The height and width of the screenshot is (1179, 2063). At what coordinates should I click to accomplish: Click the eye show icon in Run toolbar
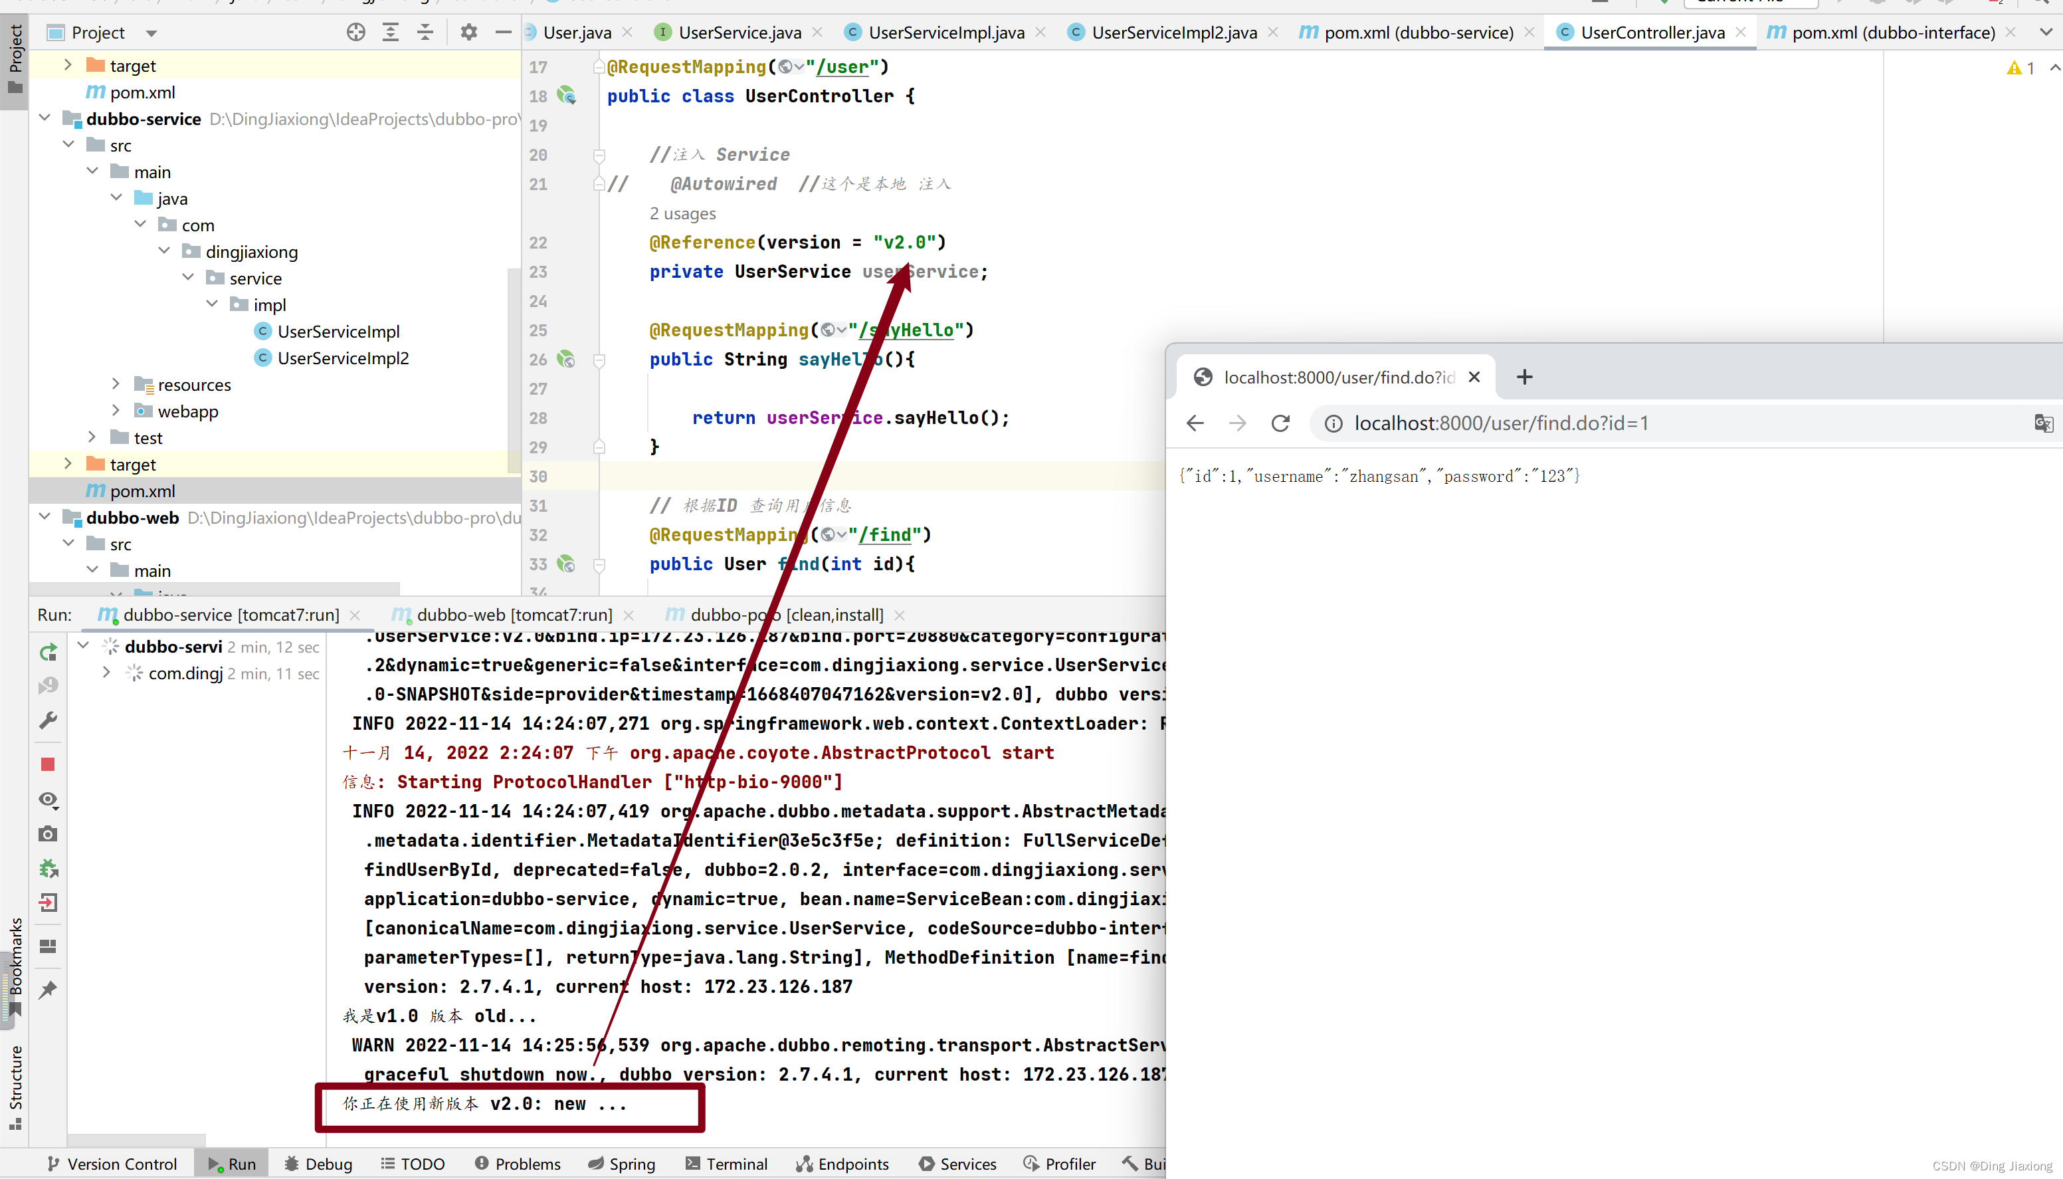pos(48,800)
